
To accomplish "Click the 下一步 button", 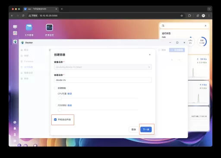I will [146, 130].
